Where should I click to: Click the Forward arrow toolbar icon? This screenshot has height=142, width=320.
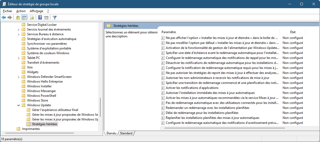point(10,18)
